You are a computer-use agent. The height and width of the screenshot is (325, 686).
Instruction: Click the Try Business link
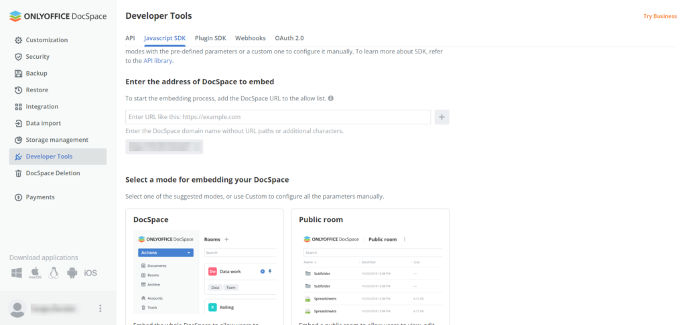(660, 16)
